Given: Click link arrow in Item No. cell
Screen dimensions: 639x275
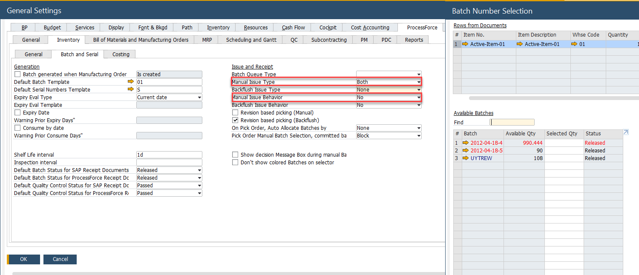Looking at the screenshot, I should (466, 44).
